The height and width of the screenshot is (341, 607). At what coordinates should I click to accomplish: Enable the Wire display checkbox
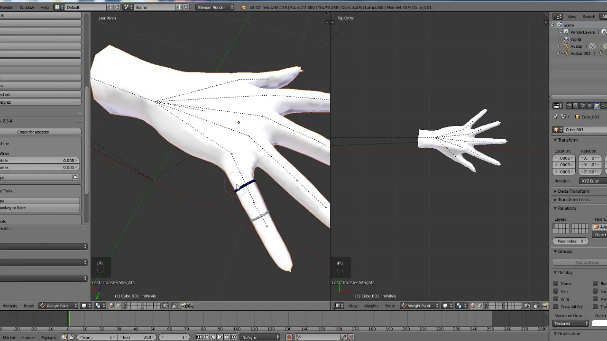point(556,299)
